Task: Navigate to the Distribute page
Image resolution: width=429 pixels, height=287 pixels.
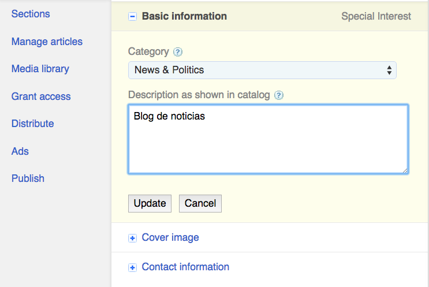Action: (33, 124)
